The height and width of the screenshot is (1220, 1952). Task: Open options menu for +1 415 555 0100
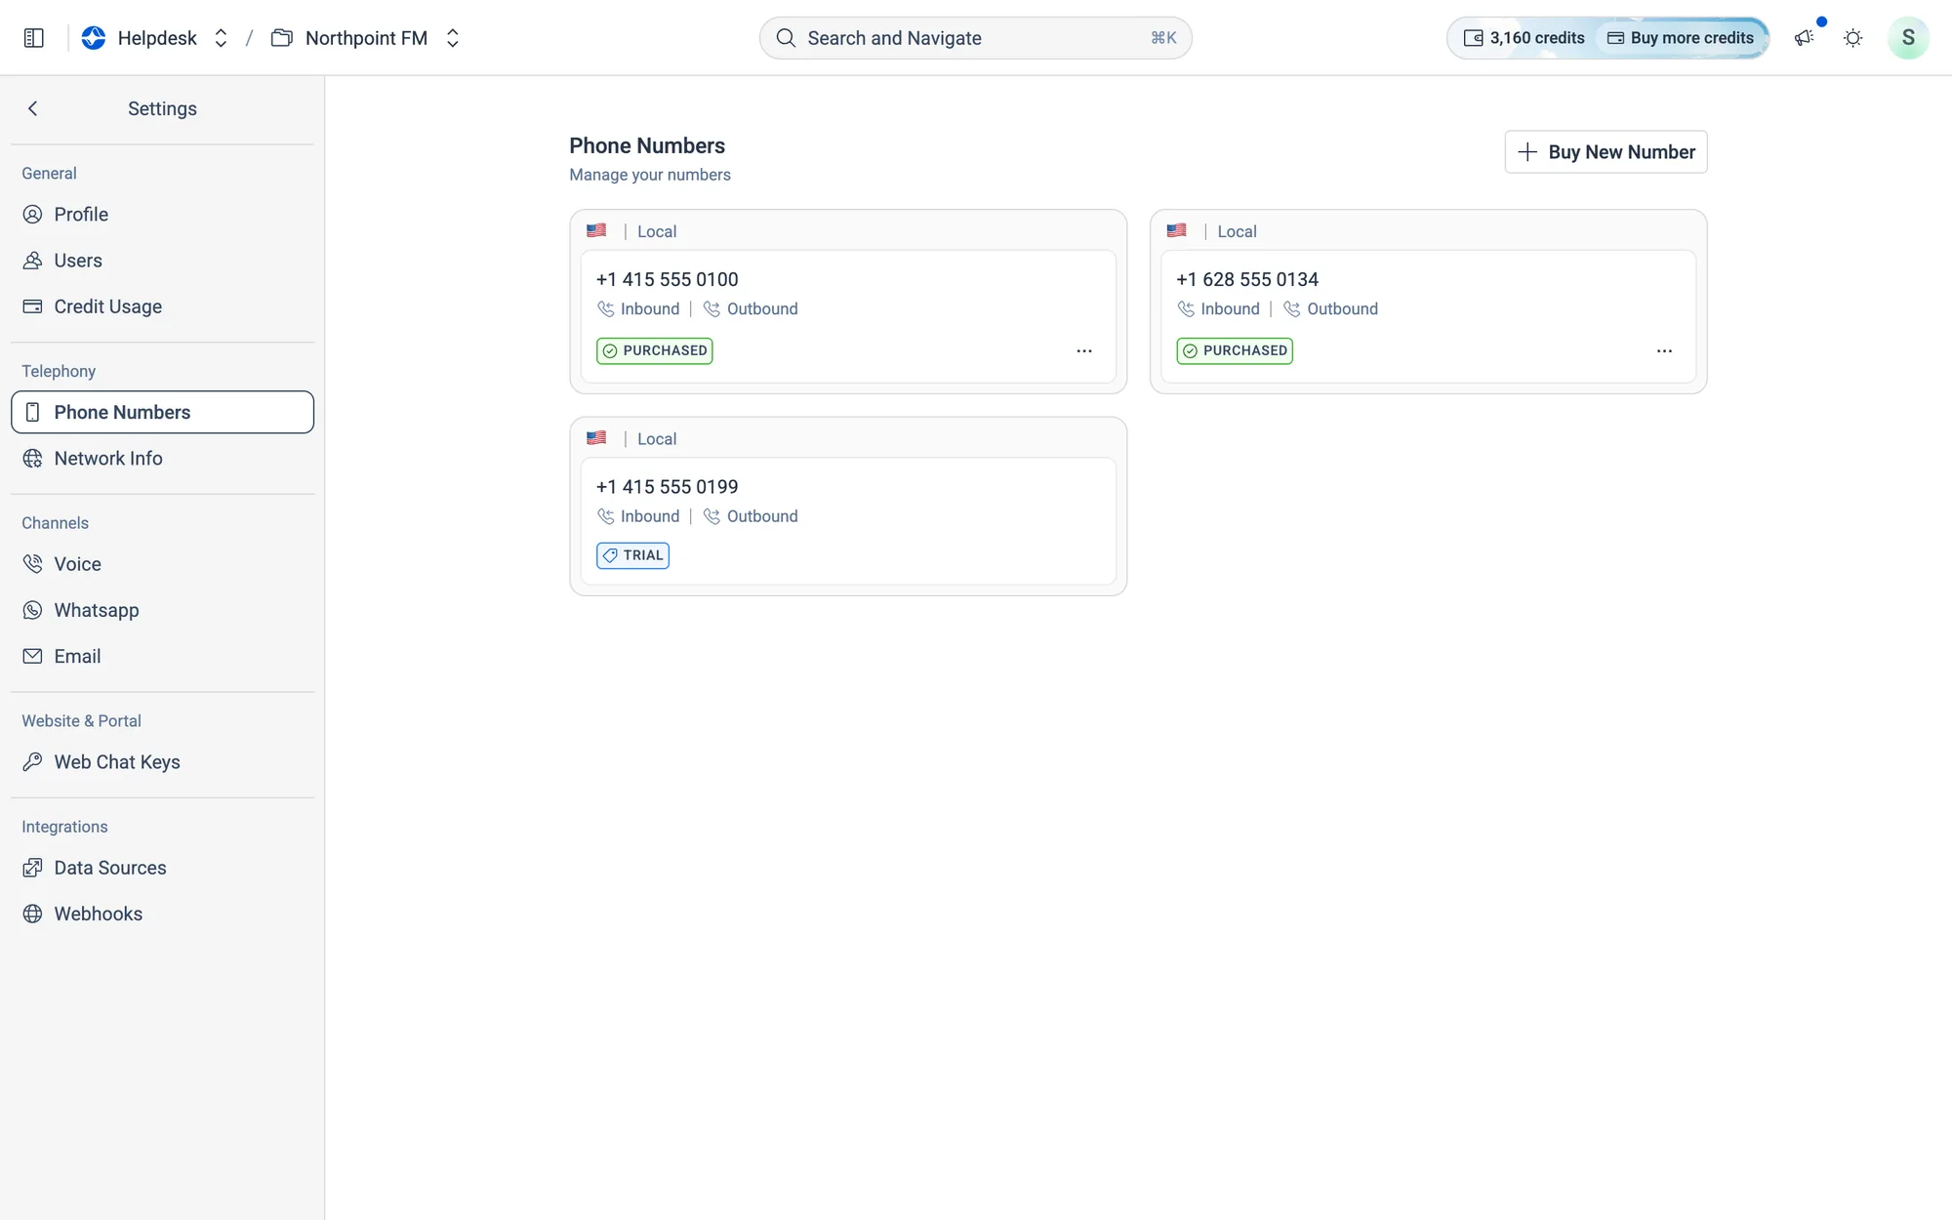coord(1083,350)
